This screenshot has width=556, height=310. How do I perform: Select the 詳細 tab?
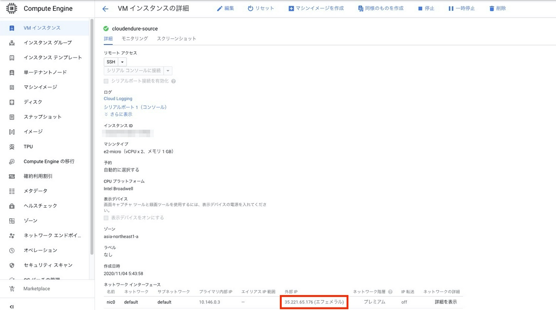tap(108, 38)
